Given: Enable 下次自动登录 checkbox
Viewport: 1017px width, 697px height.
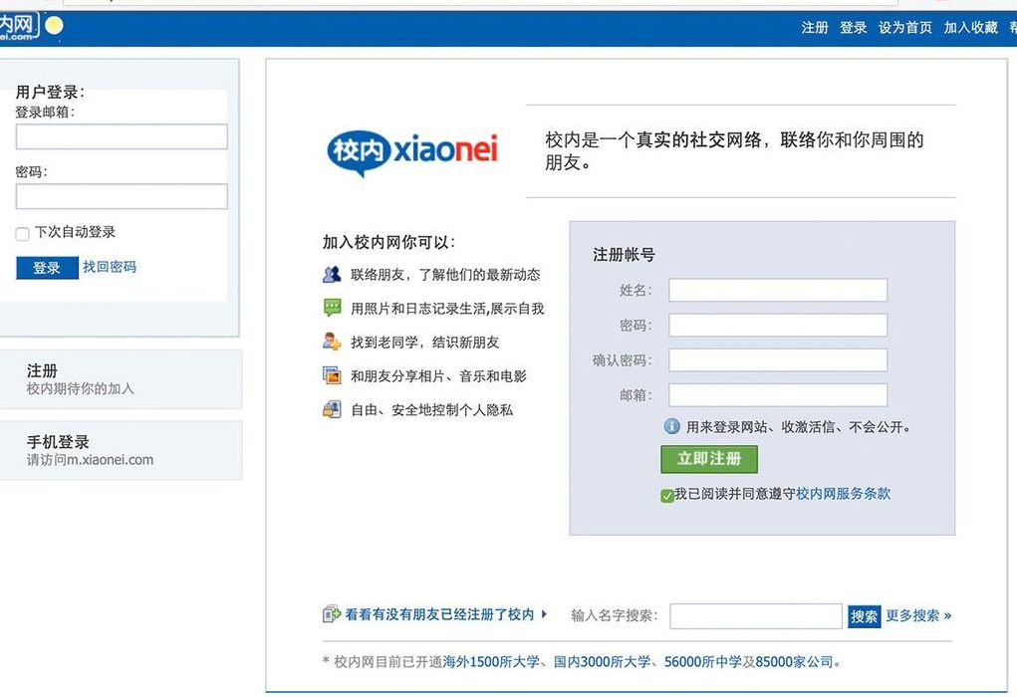Looking at the screenshot, I should (22, 233).
